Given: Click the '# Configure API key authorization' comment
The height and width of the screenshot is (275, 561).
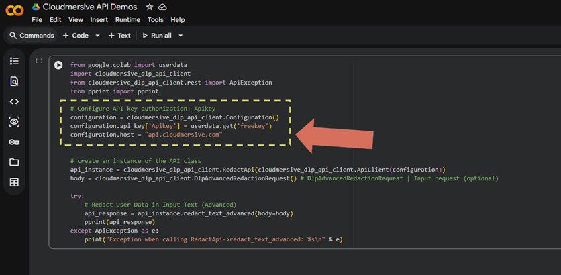Looking at the screenshot, I should (x=143, y=109).
